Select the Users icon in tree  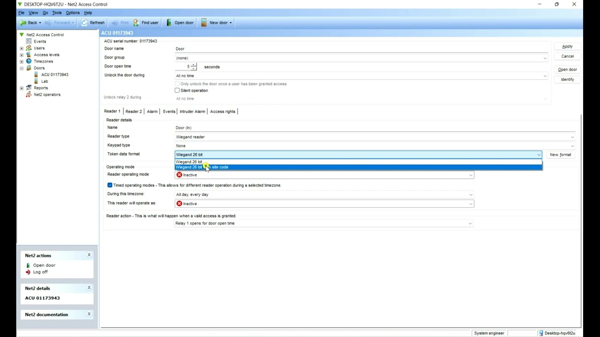tap(29, 48)
